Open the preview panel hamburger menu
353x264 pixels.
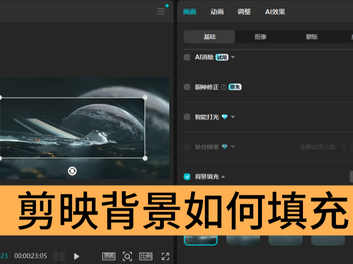point(161,11)
